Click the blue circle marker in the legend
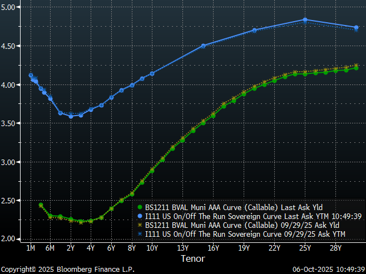Screen dimensions: 366x274 (x=140, y=216)
